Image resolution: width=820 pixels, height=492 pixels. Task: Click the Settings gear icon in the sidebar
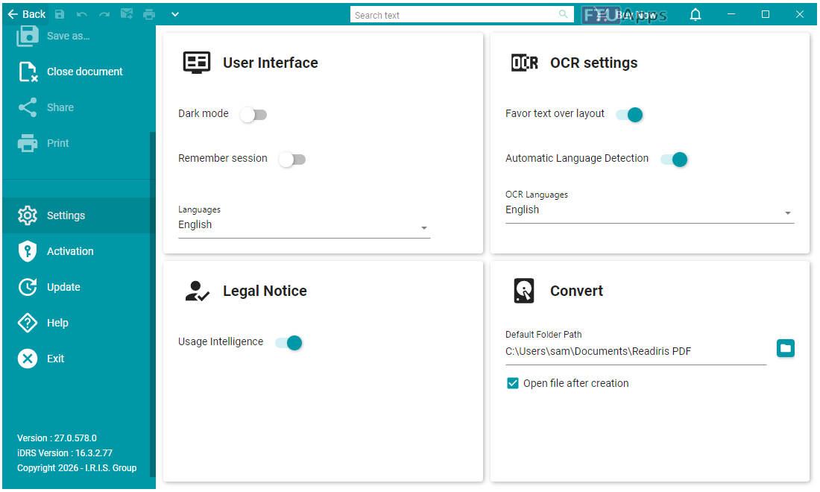point(27,215)
